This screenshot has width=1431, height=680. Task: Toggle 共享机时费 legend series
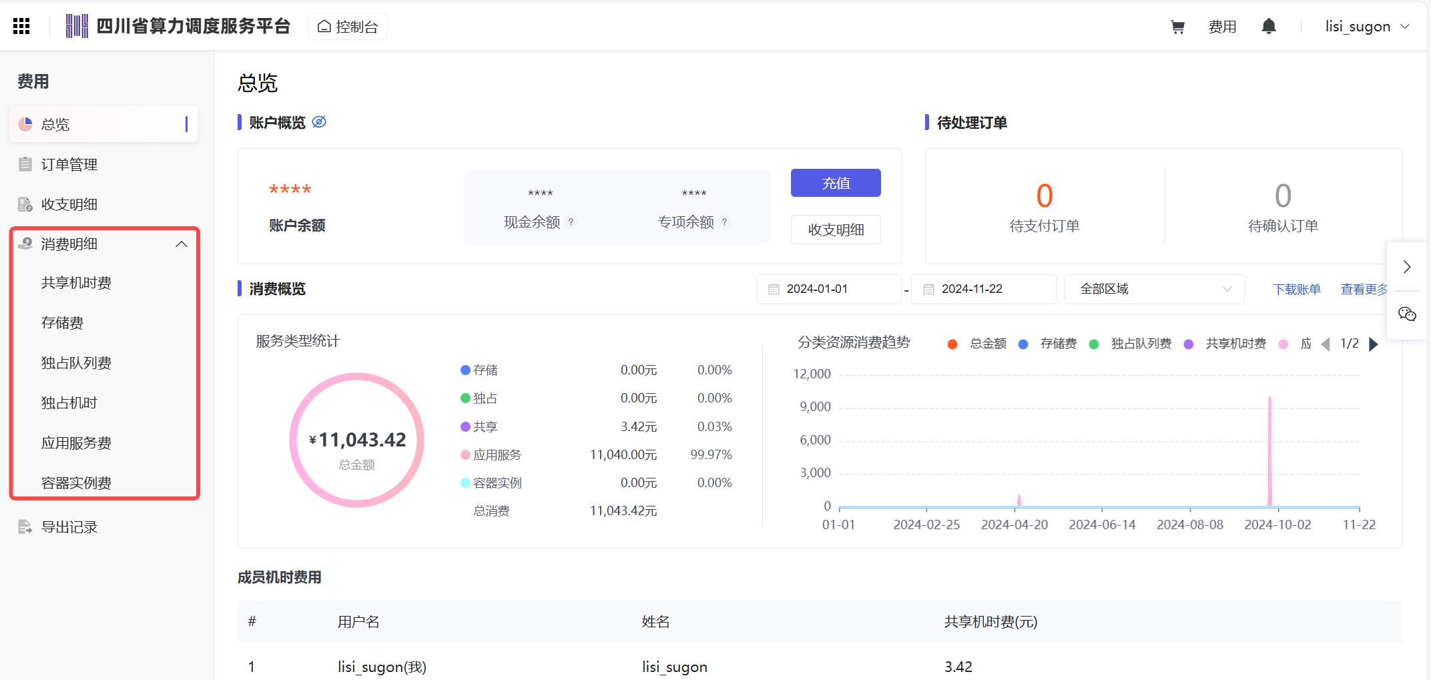coord(1225,344)
